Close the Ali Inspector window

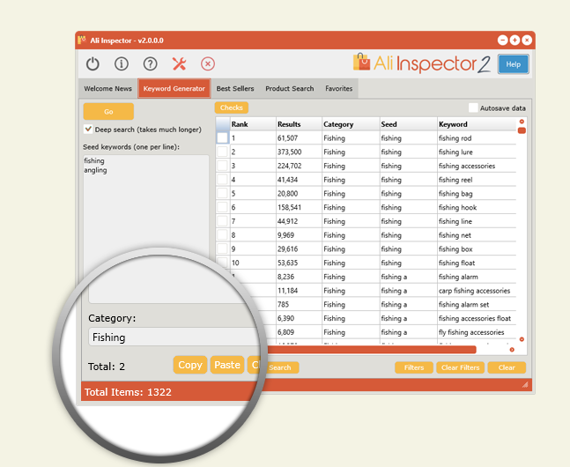click(527, 40)
